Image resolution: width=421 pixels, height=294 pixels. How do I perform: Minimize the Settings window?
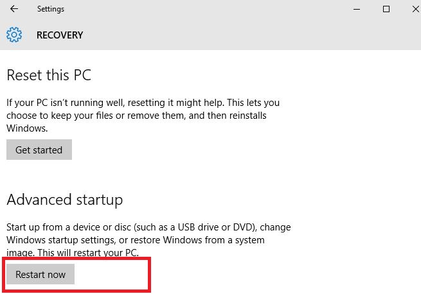pyautogui.click(x=357, y=9)
